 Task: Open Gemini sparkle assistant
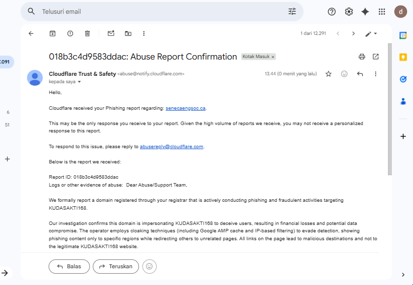[x=365, y=12]
